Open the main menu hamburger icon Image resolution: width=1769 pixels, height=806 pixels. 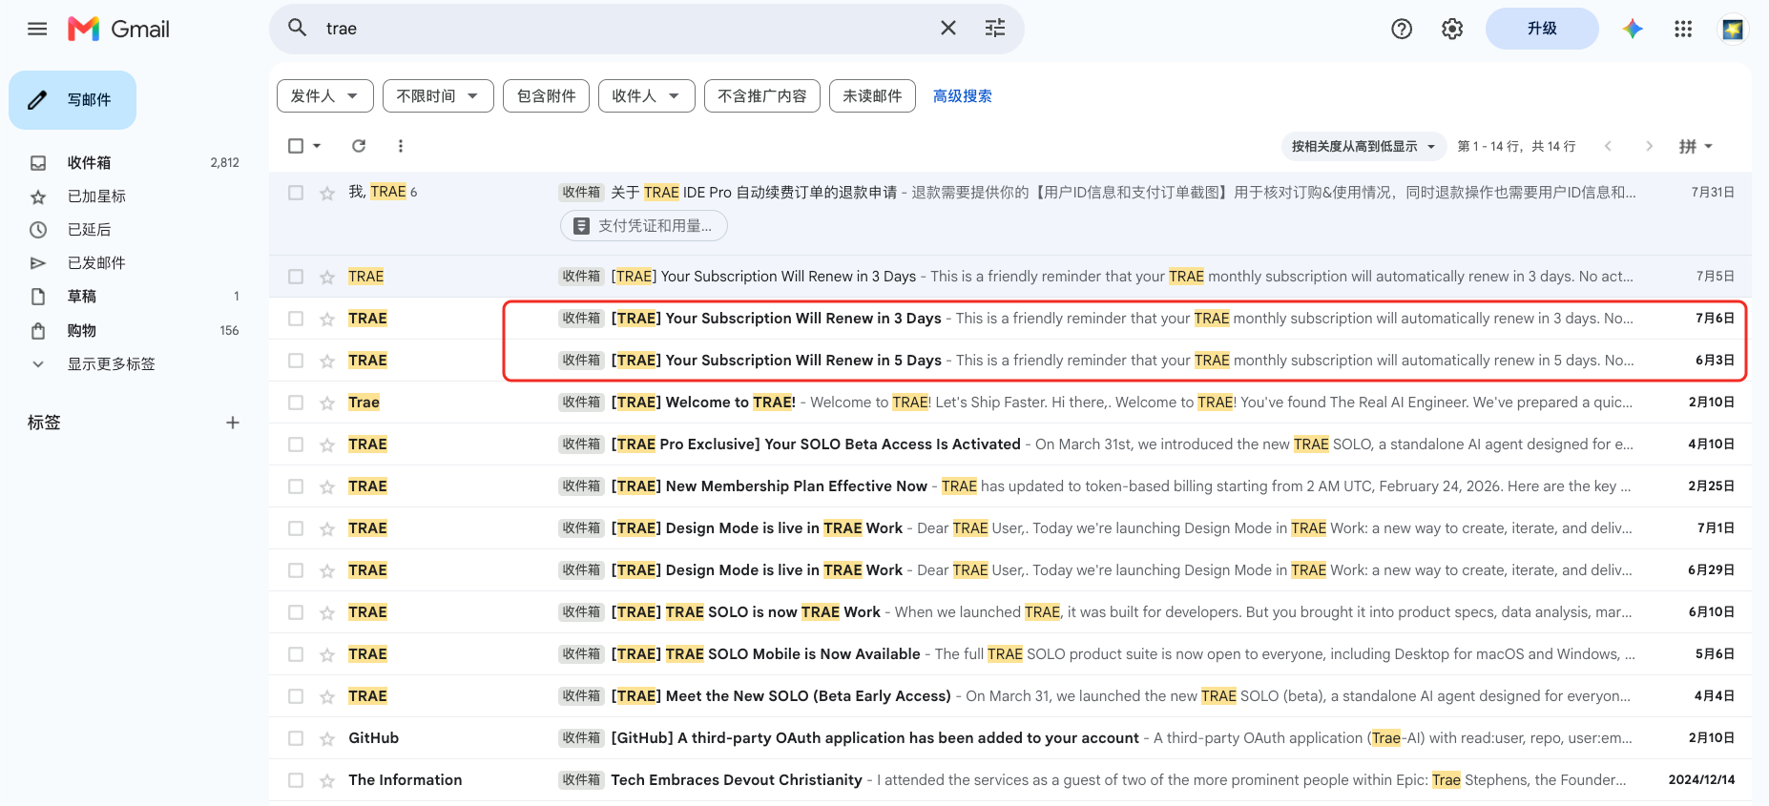coord(37,29)
